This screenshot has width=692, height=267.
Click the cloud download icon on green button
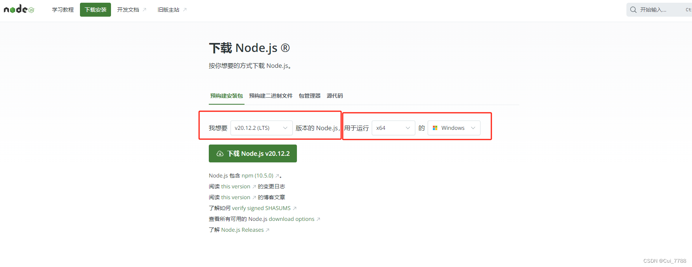(220, 153)
